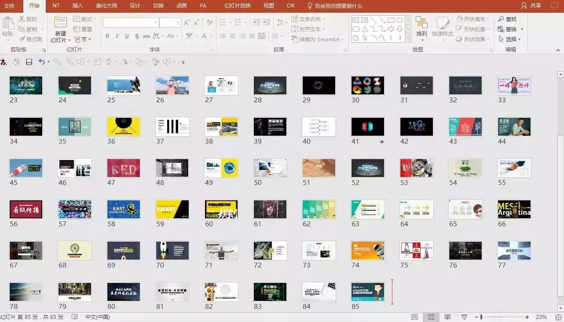This screenshot has width=564, height=322.
Task: Insert a text box from the shapes gallery
Action: pos(355,20)
